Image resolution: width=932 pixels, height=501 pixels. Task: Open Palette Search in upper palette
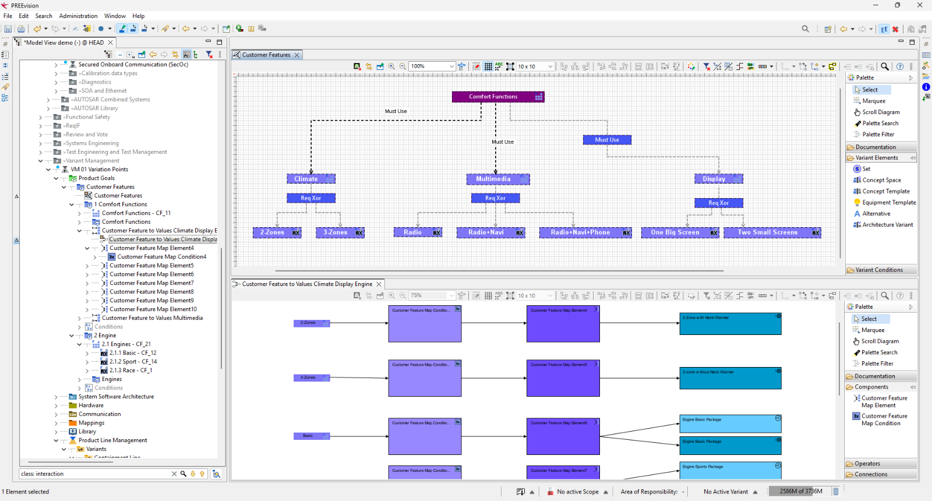coord(876,123)
